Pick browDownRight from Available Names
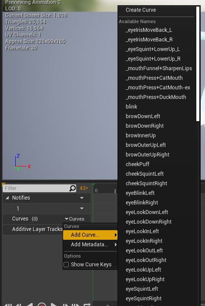The width and height of the screenshot is (205, 306). tap(145, 126)
